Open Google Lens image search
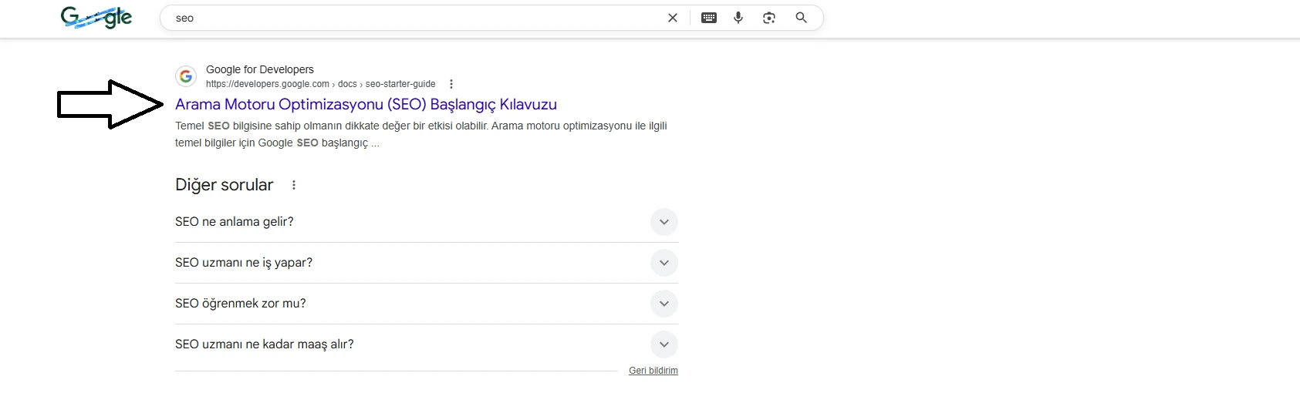The height and width of the screenshot is (393, 1300). pos(769,18)
